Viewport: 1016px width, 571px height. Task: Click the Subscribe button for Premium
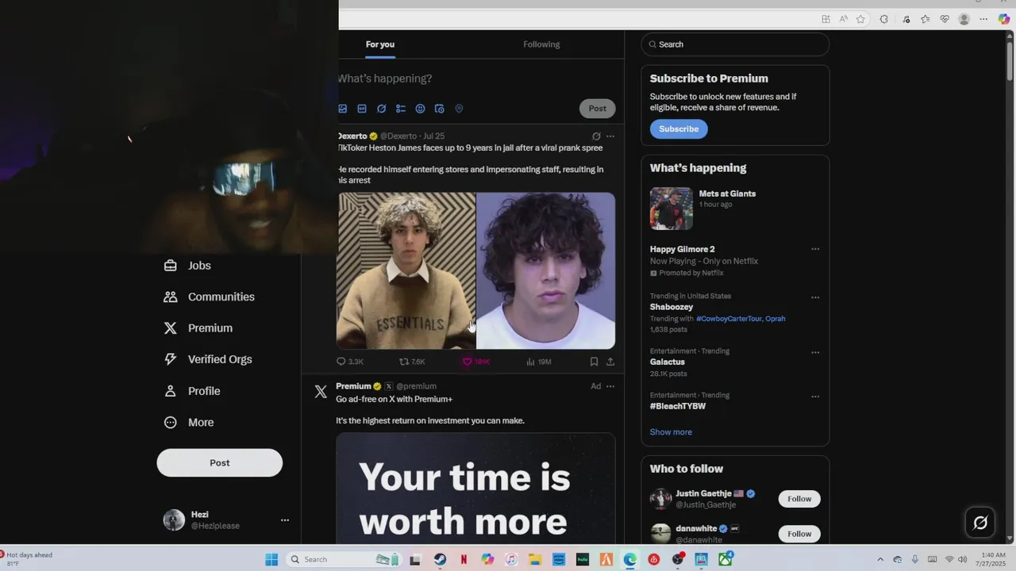[x=679, y=129]
